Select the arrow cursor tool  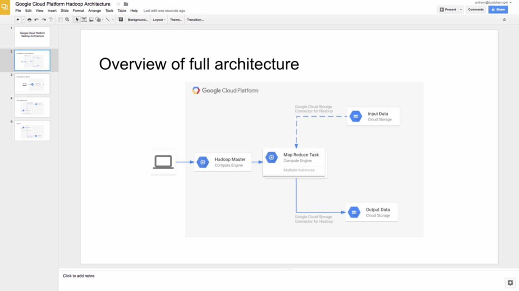tap(77, 20)
